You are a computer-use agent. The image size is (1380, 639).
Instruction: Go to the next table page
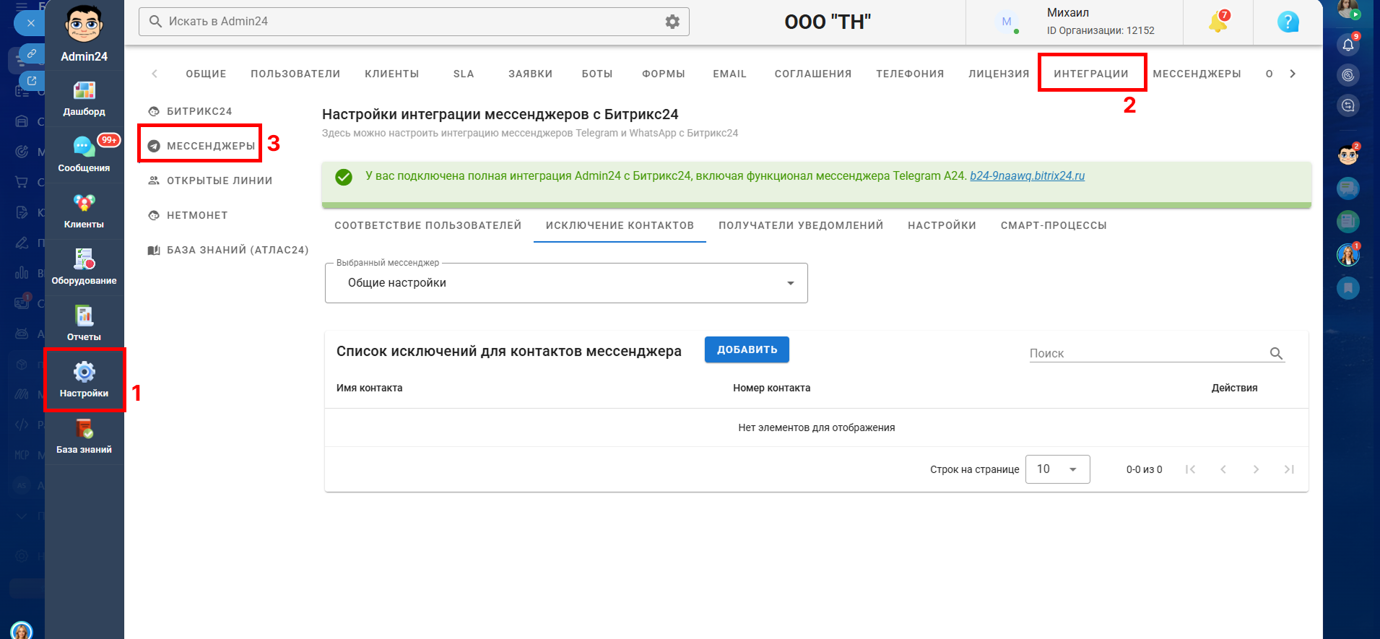[x=1256, y=469]
